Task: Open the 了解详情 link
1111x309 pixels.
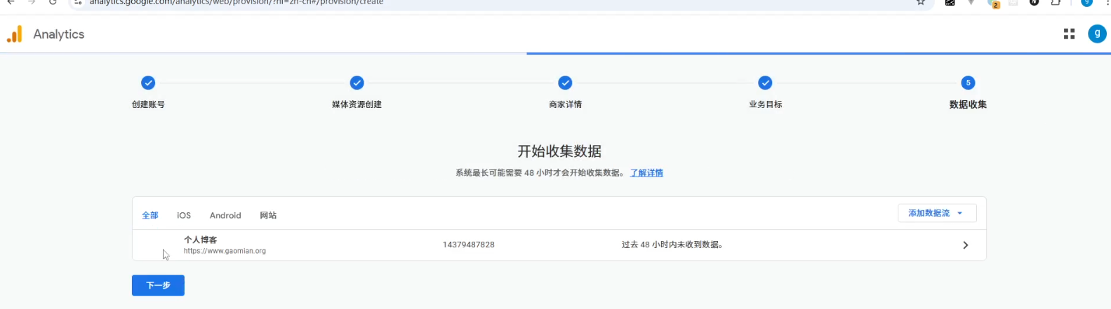Action: pos(646,173)
